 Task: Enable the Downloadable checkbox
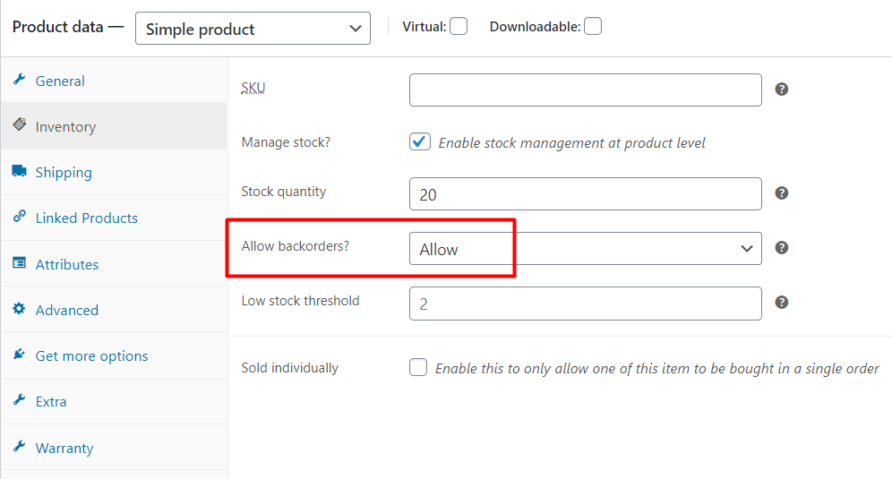click(x=593, y=26)
